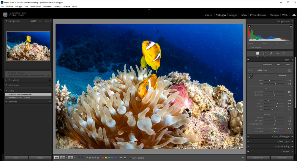Enable the Prova colore checkbox
297x161 pixels.
pyautogui.click(x=130, y=158)
